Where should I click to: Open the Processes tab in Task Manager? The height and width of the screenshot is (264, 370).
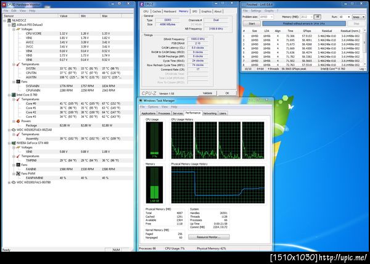coord(164,113)
